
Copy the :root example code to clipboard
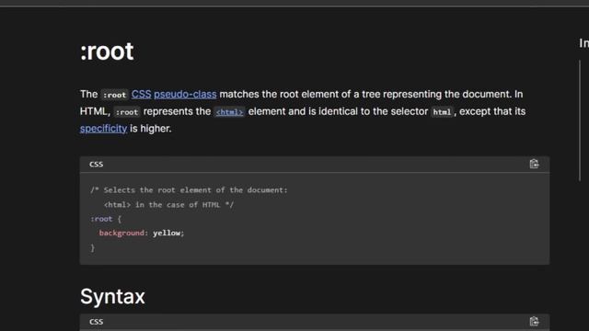point(534,164)
